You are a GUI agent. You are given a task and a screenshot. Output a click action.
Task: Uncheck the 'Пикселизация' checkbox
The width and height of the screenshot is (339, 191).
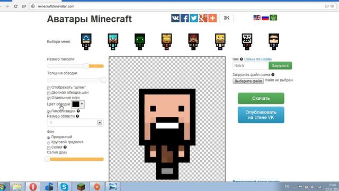49,111
